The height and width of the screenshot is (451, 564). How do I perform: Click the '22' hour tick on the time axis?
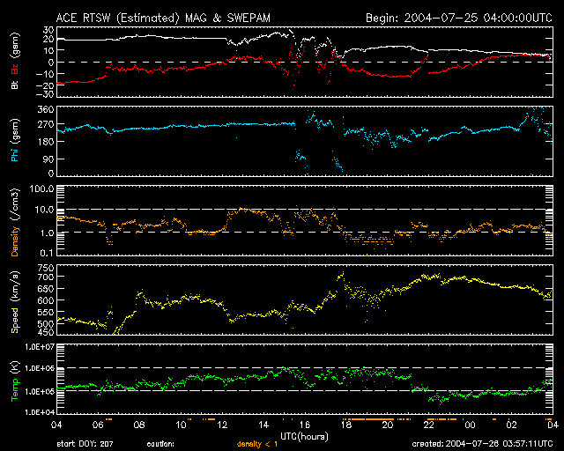click(x=429, y=425)
